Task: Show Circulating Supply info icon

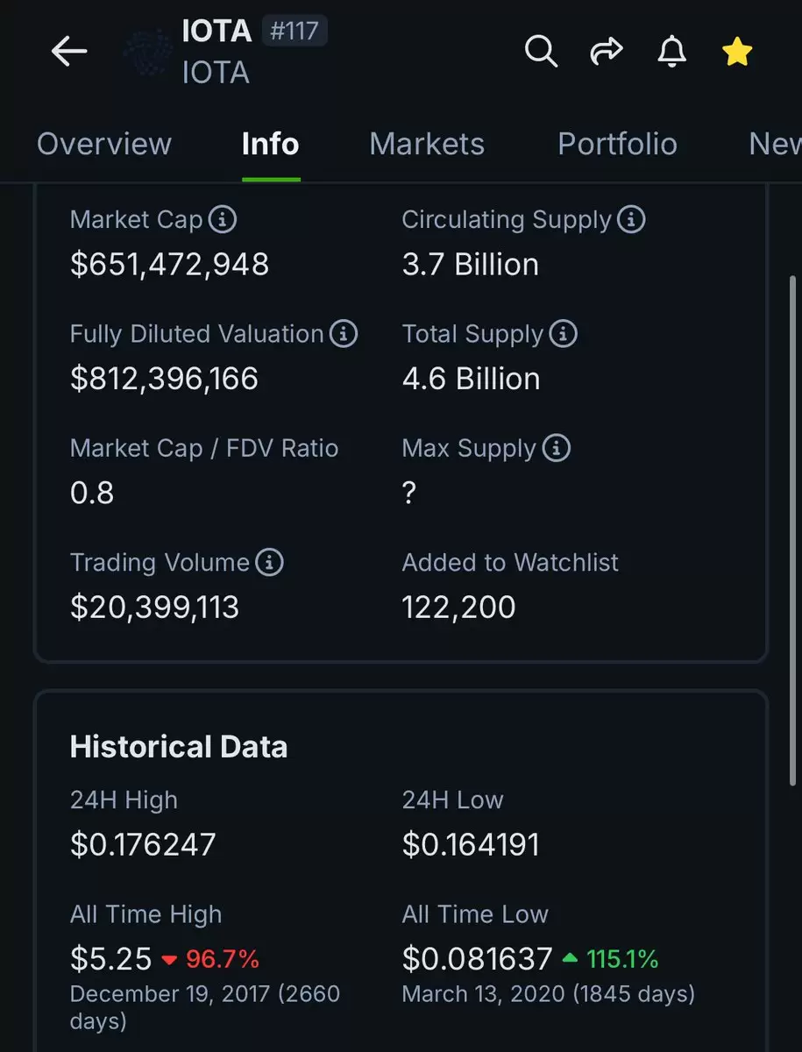Action: tap(631, 219)
